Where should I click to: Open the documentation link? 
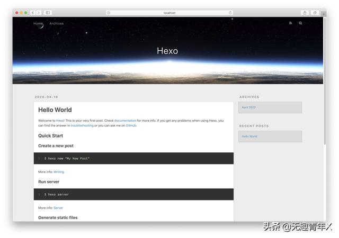(x=125, y=121)
